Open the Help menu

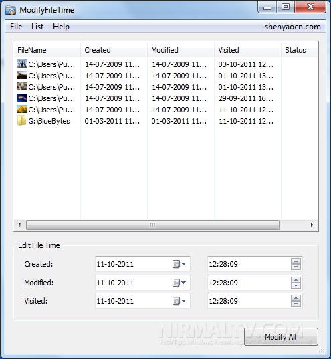(x=61, y=27)
